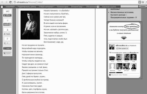This screenshot has width=147, height=94.
Task: Click the line 'Читают бизнес-мужики!!!'
Action: (x=54, y=20)
